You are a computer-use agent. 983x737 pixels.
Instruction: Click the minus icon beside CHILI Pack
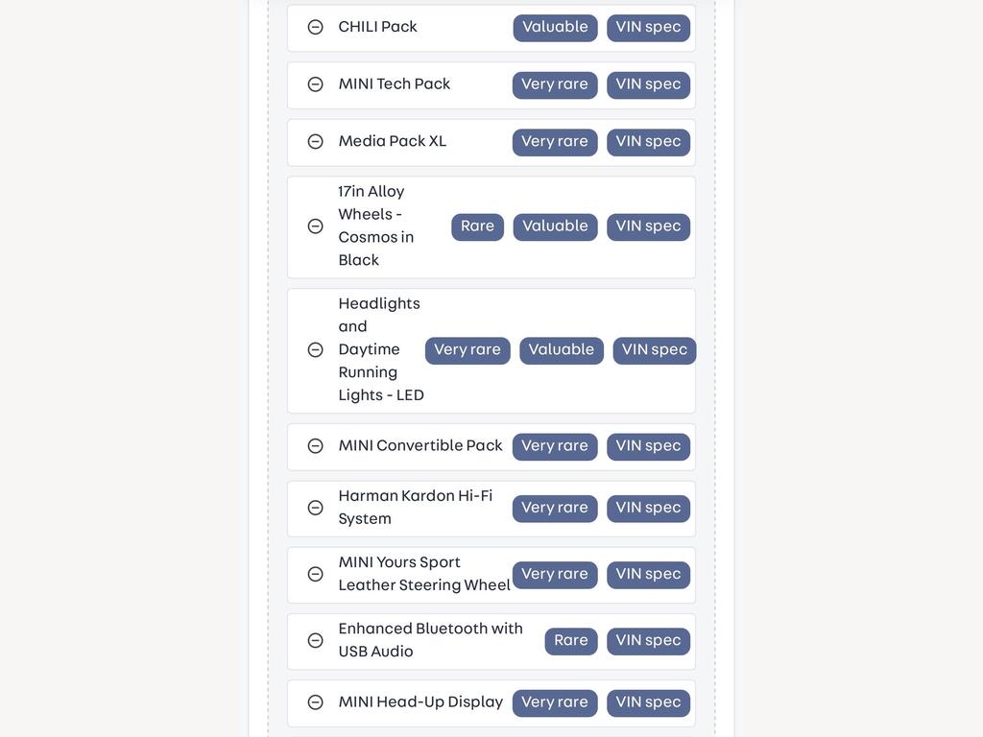pos(315,27)
